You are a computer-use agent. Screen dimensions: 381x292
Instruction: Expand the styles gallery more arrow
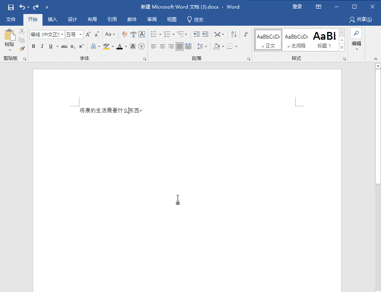[x=342, y=47]
